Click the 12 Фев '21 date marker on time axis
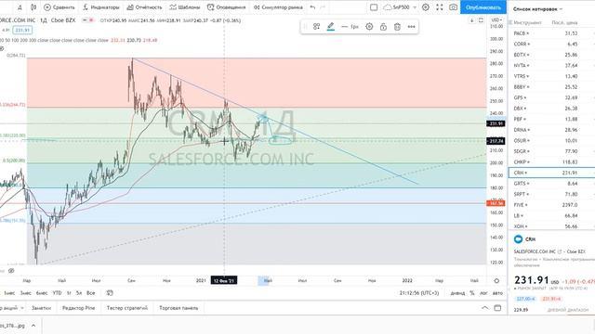Screen dimensions: 595x334 point(224,280)
